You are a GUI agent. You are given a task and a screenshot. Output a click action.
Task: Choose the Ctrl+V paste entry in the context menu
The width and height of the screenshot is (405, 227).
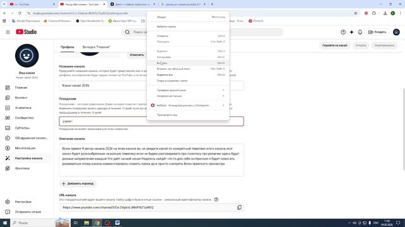point(188,63)
